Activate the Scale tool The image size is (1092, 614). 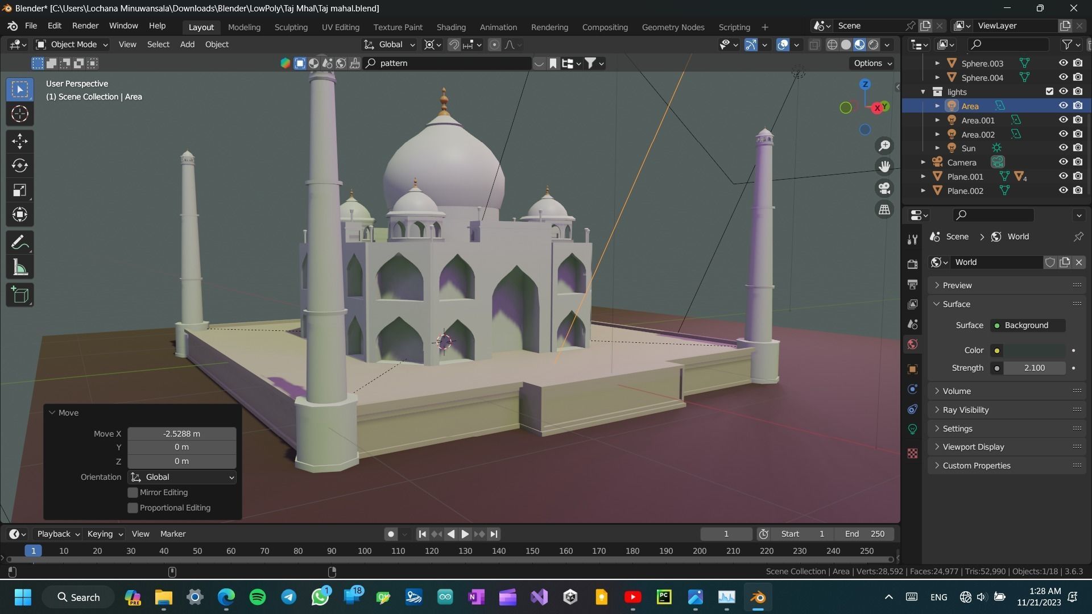tap(20, 190)
